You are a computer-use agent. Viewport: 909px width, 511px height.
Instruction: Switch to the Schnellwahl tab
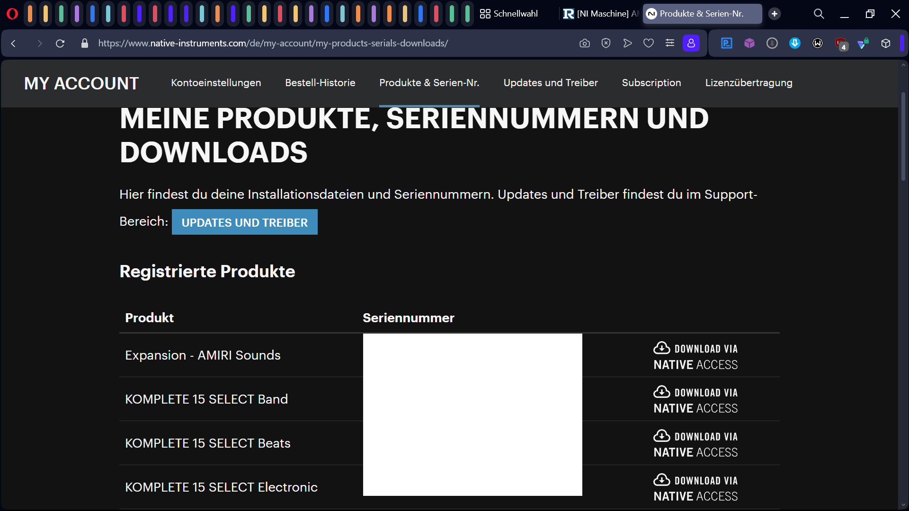click(x=509, y=14)
